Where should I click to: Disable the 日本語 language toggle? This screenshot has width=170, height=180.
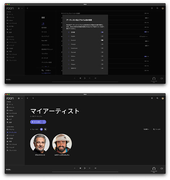[102, 32]
